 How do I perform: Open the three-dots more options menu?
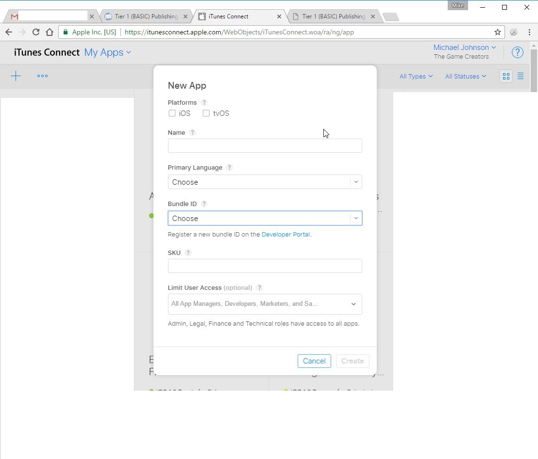coord(43,76)
